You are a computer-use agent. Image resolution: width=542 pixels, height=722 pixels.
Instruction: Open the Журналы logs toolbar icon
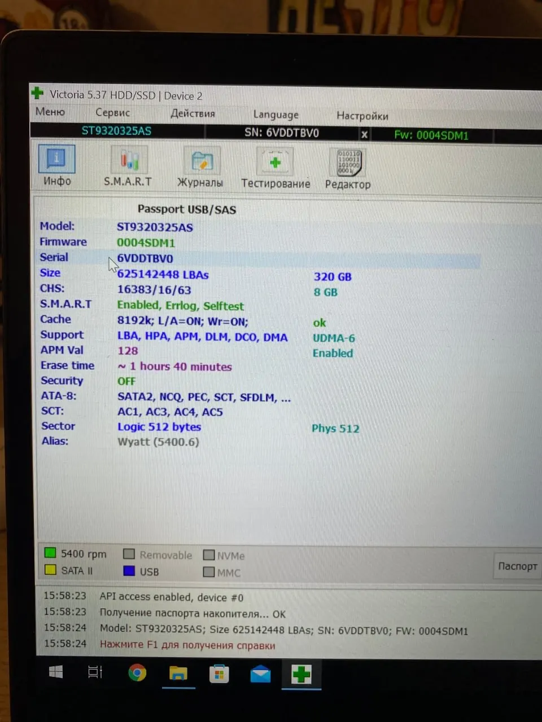200,168
